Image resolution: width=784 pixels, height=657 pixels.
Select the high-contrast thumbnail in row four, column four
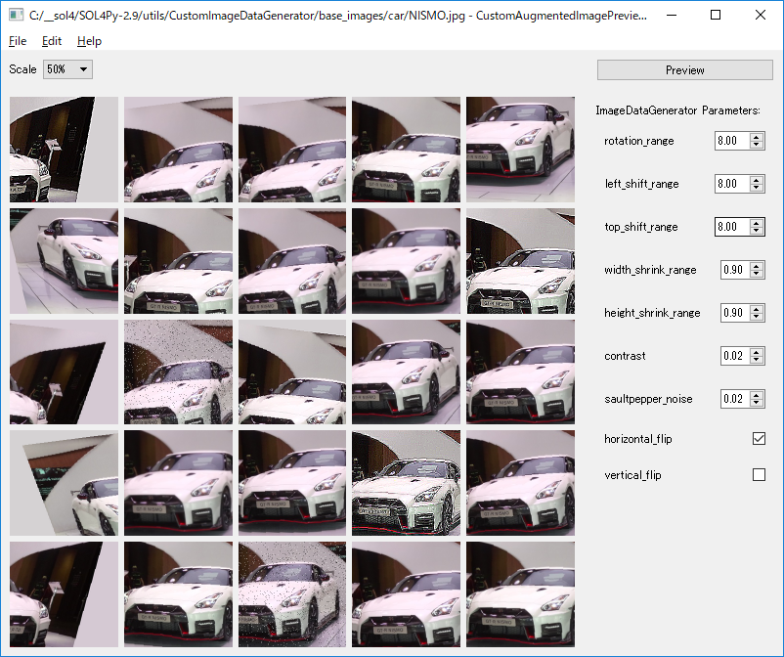[406, 484]
